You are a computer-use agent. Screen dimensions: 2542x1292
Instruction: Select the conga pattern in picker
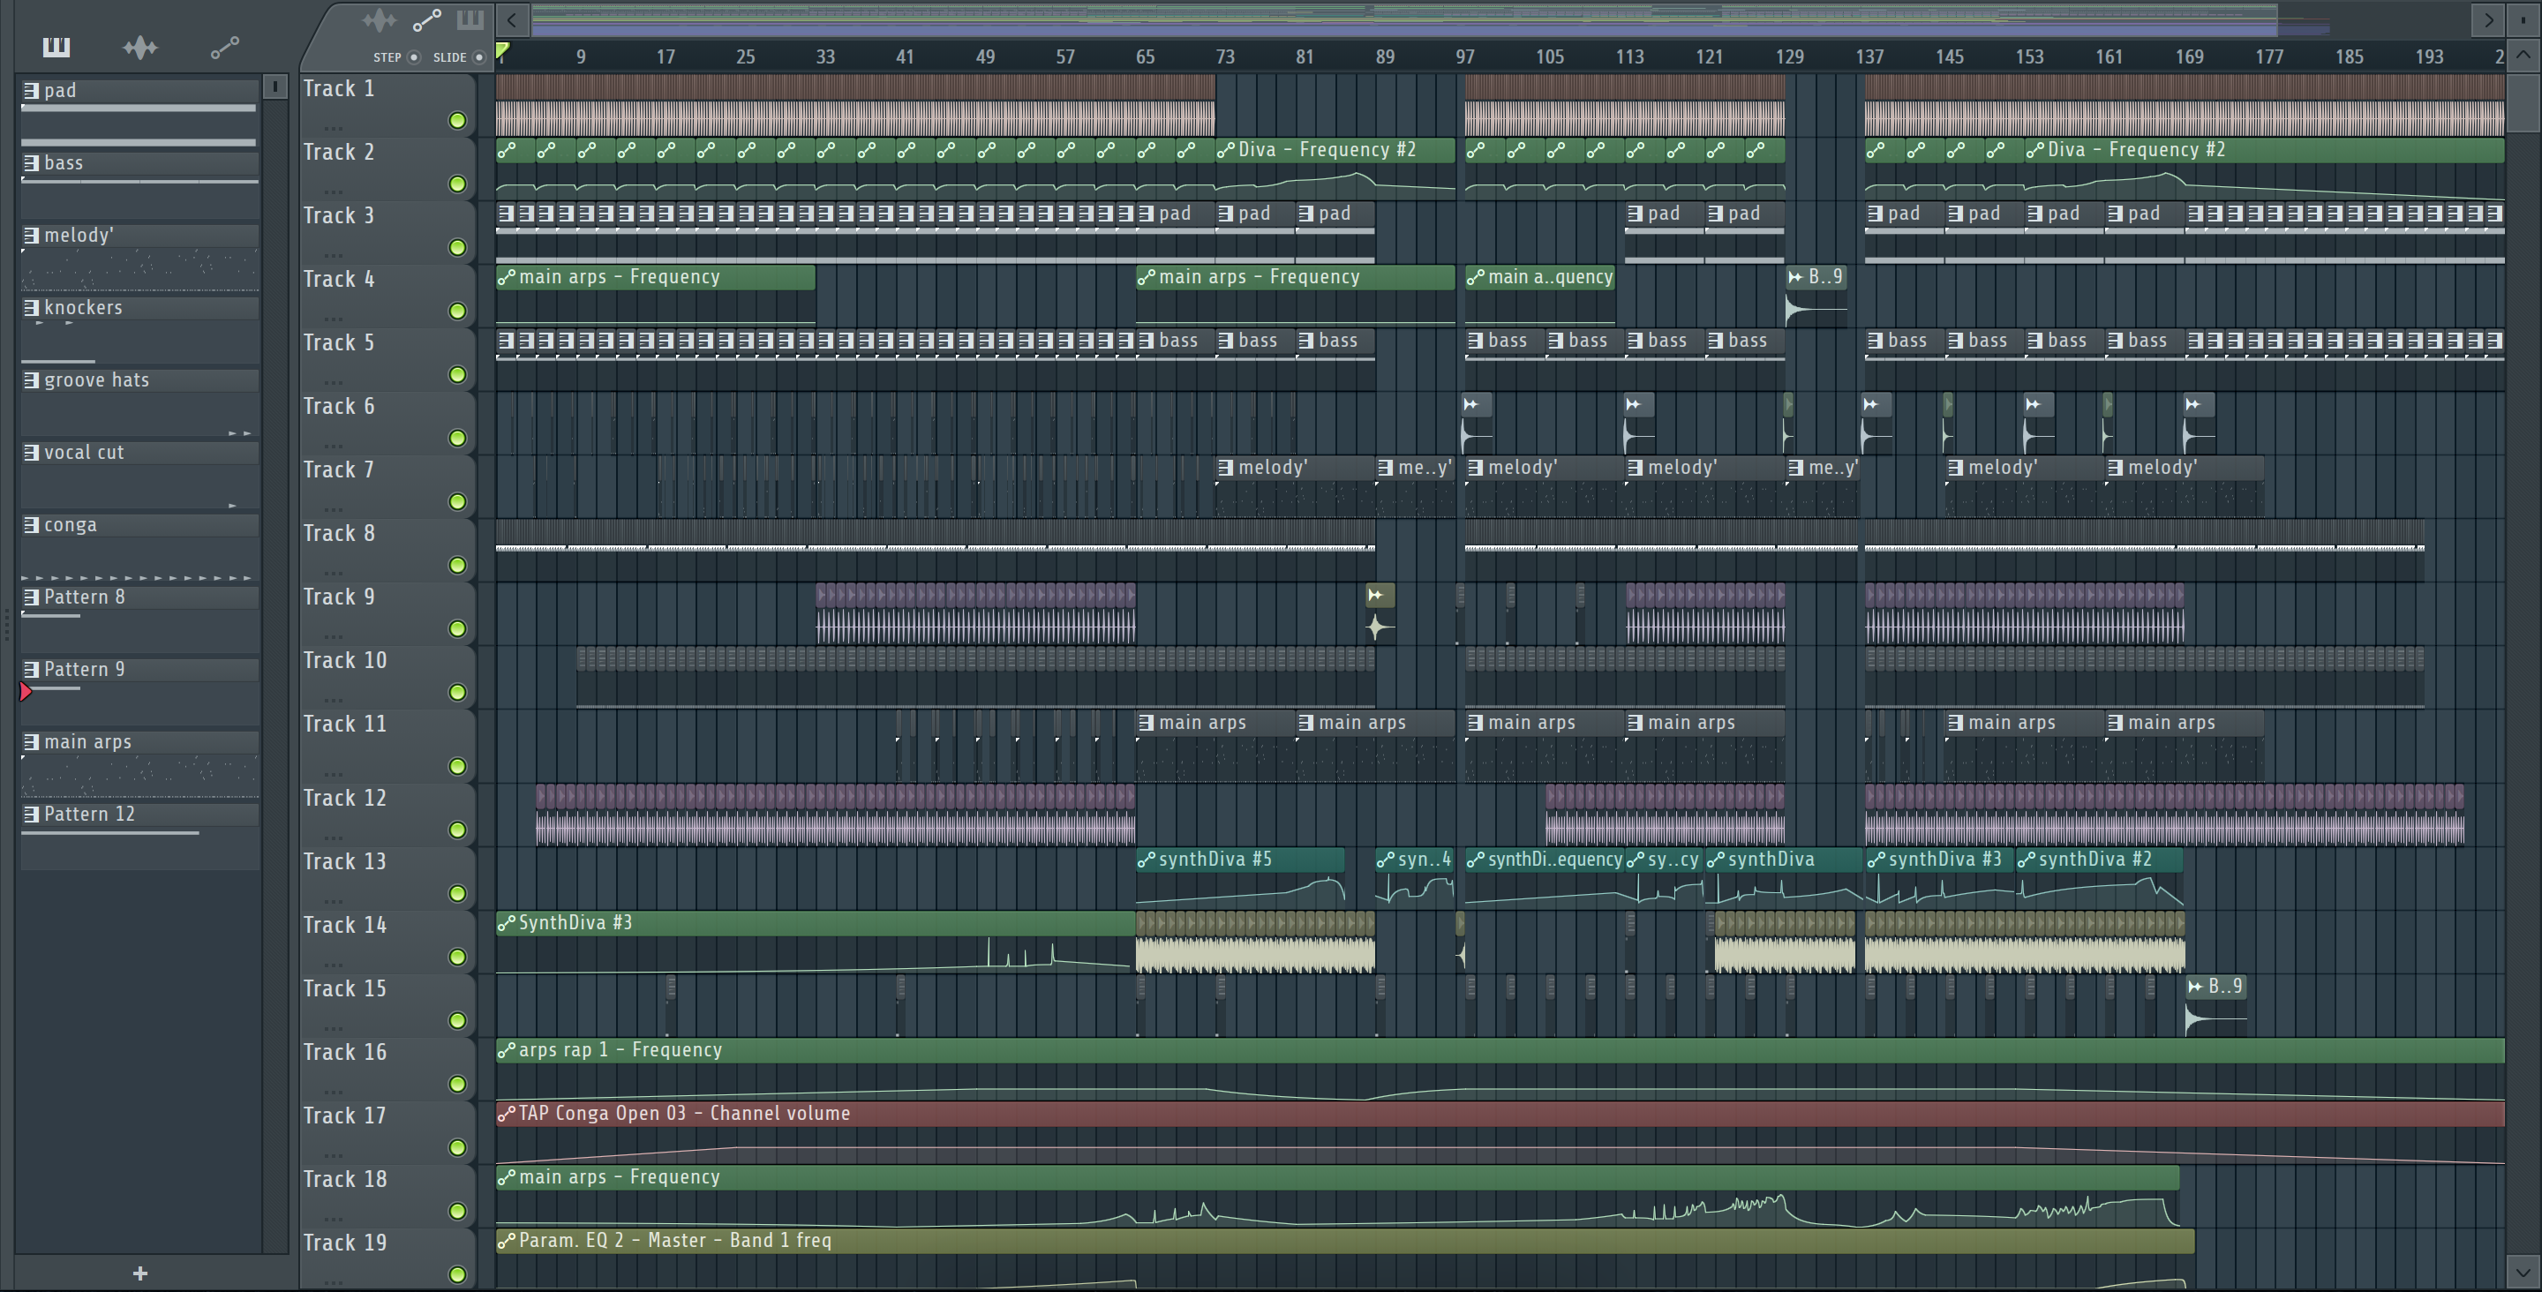[x=139, y=525]
